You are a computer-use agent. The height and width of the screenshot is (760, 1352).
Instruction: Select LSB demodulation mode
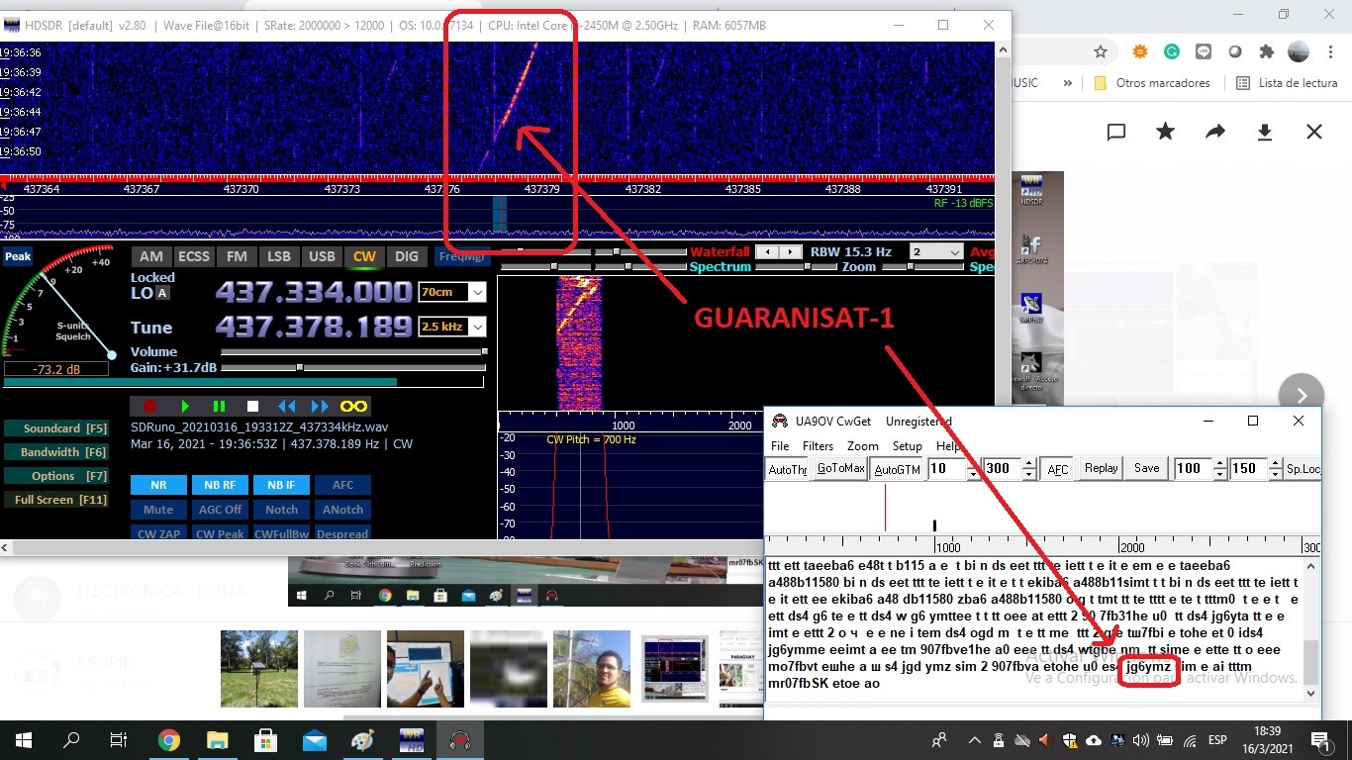coord(279,256)
